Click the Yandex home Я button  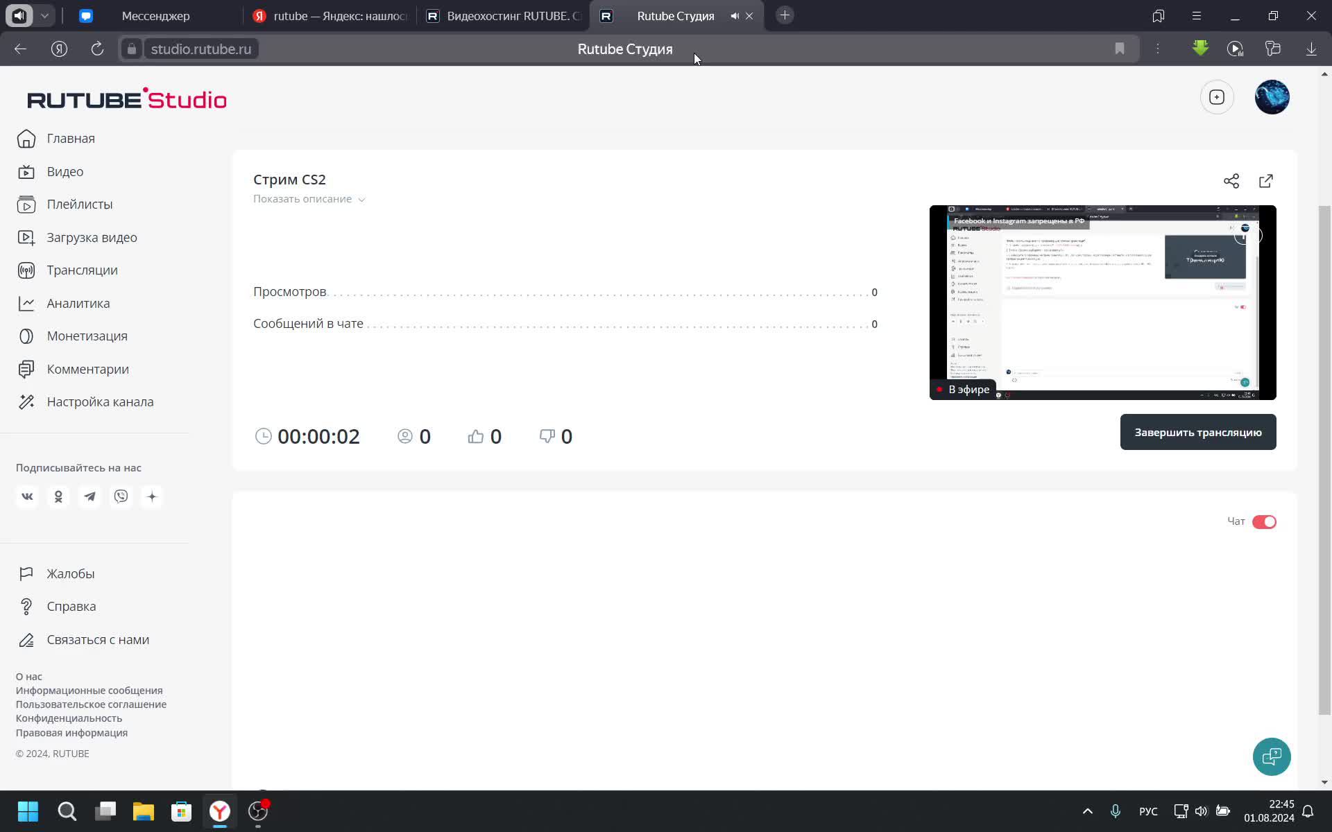(x=59, y=49)
